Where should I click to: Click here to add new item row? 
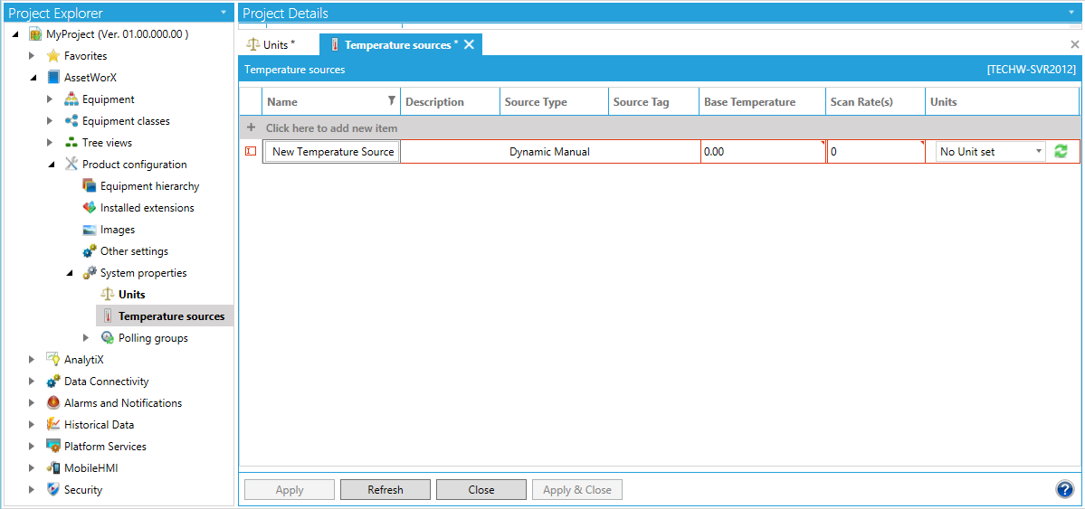[331, 128]
